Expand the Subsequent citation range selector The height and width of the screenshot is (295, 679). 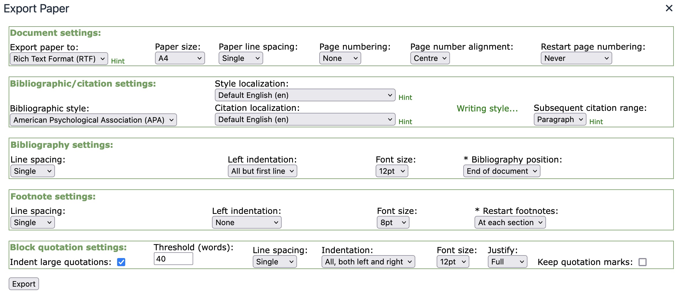tap(560, 119)
